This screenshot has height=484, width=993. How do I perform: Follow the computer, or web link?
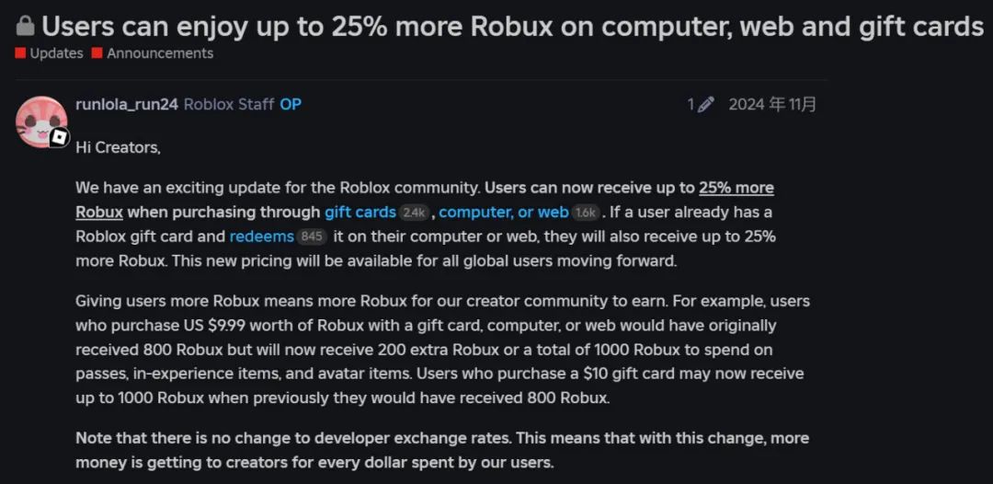click(504, 213)
